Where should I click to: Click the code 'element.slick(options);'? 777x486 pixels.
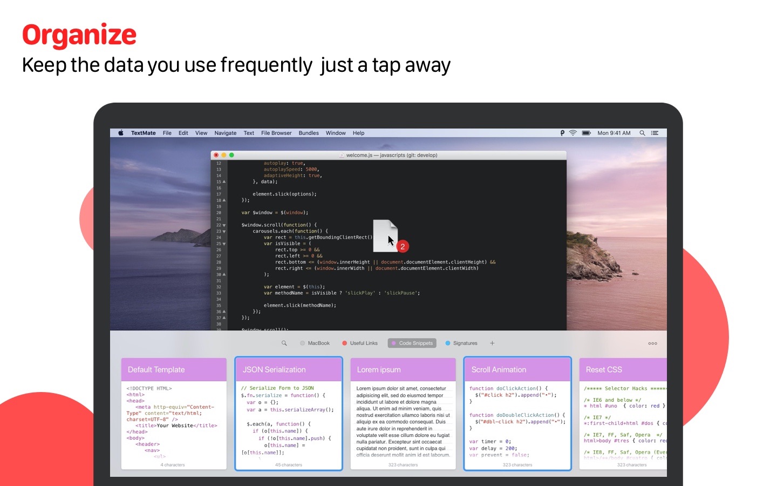[x=284, y=194]
